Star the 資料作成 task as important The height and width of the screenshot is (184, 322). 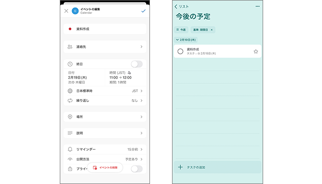tap(256, 52)
